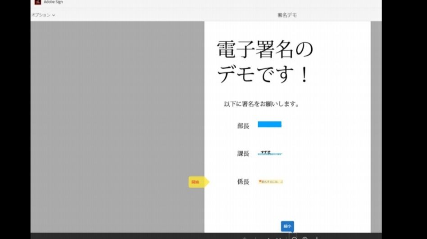Click the 係長 label
The image size is (427, 239).
243,181
